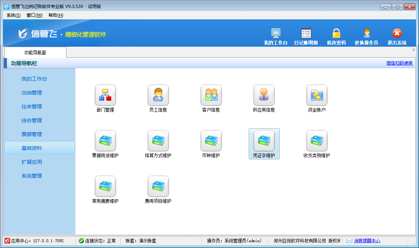Open 员工信息 employee info icon
419x248 pixels.
point(158,95)
